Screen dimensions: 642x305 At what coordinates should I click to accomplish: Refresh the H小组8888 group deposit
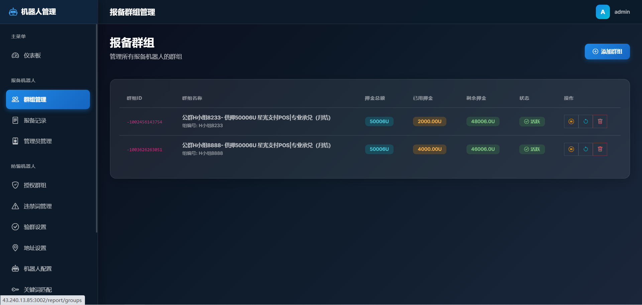coord(585,149)
